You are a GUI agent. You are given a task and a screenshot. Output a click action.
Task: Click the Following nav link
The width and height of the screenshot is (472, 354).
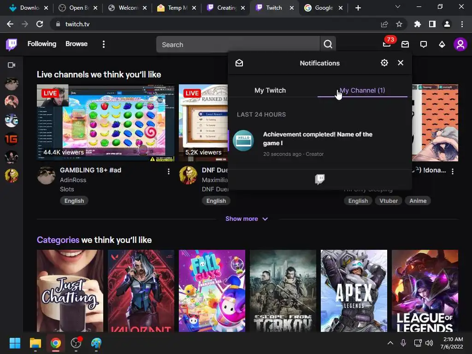[x=42, y=44]
